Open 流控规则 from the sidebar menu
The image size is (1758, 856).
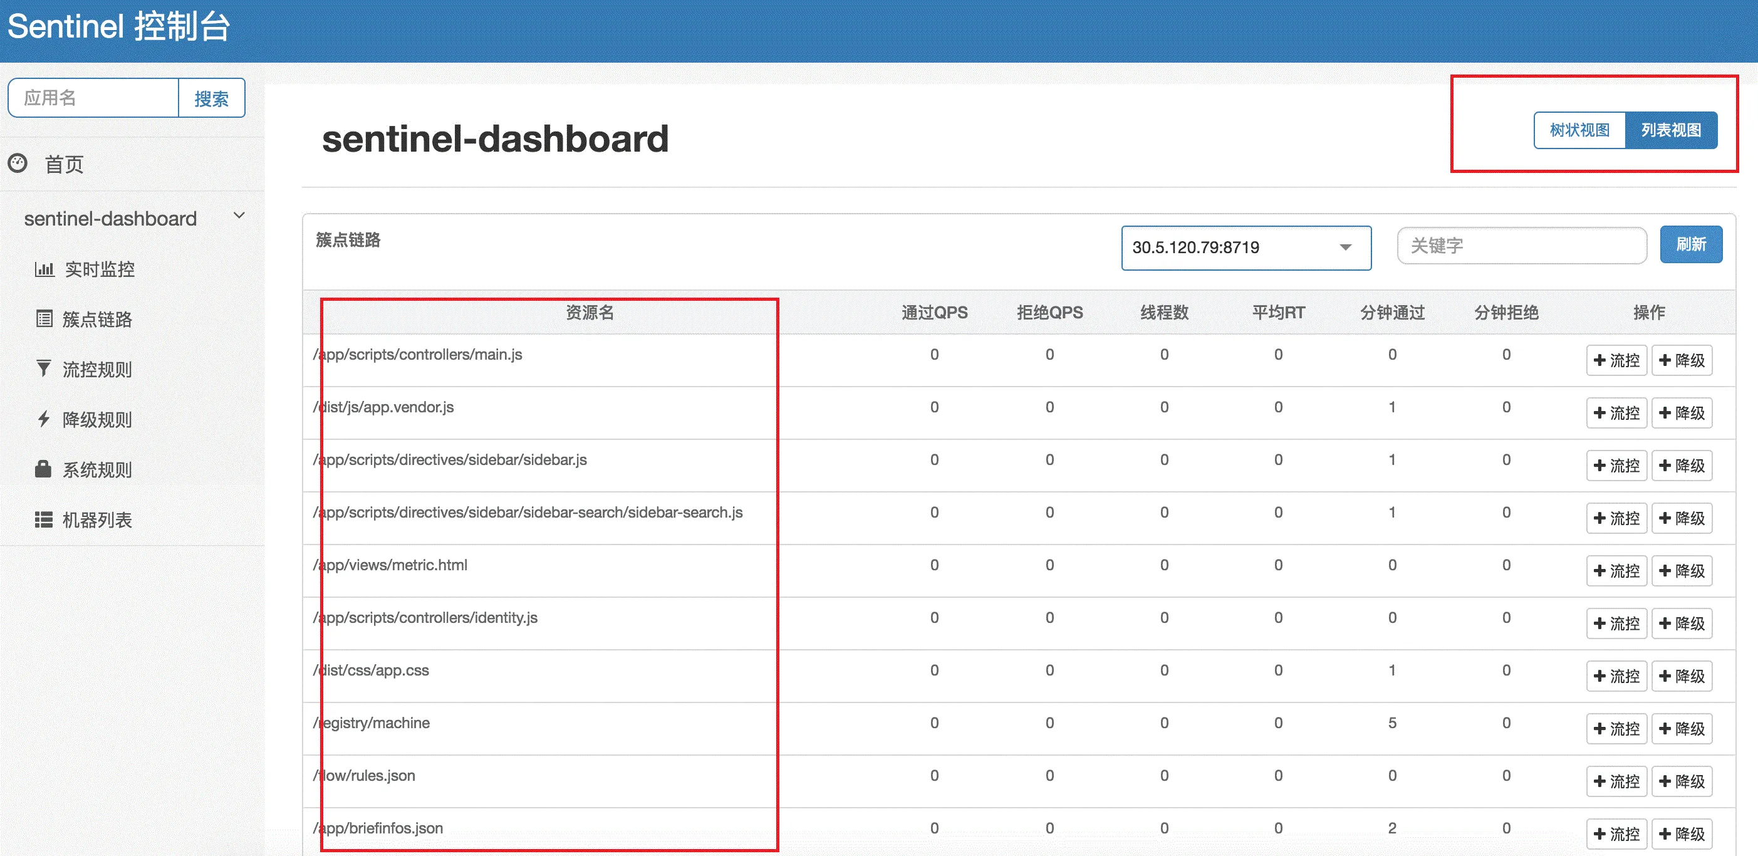(97, 368)
